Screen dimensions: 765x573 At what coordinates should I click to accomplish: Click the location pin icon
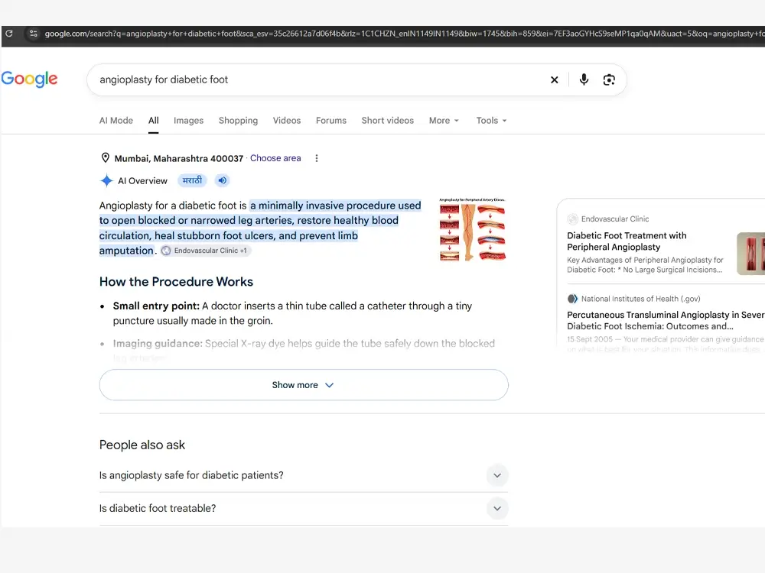(105, 158)
